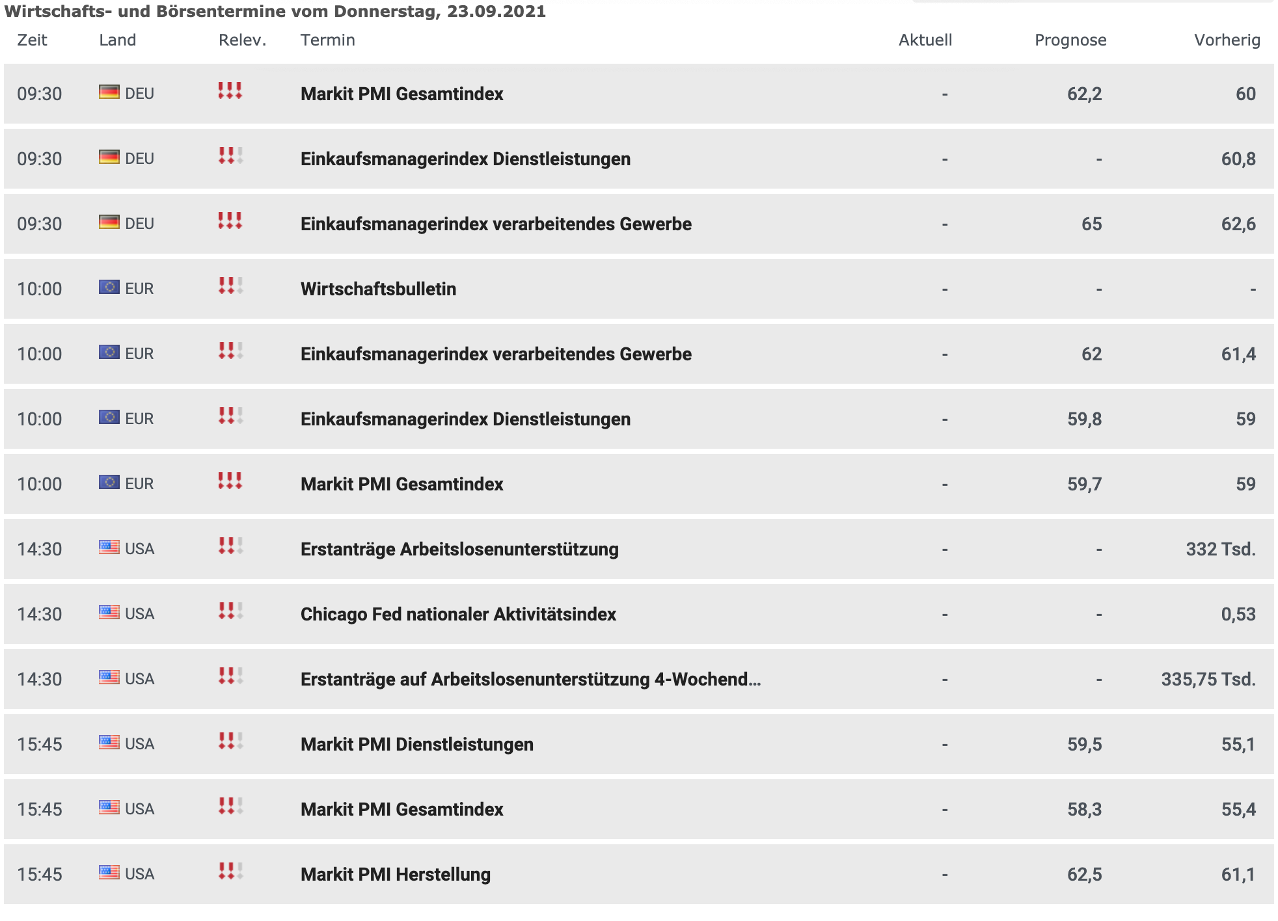Click US flag in 4-Wochend... Erstanträge row

(109, 678)
